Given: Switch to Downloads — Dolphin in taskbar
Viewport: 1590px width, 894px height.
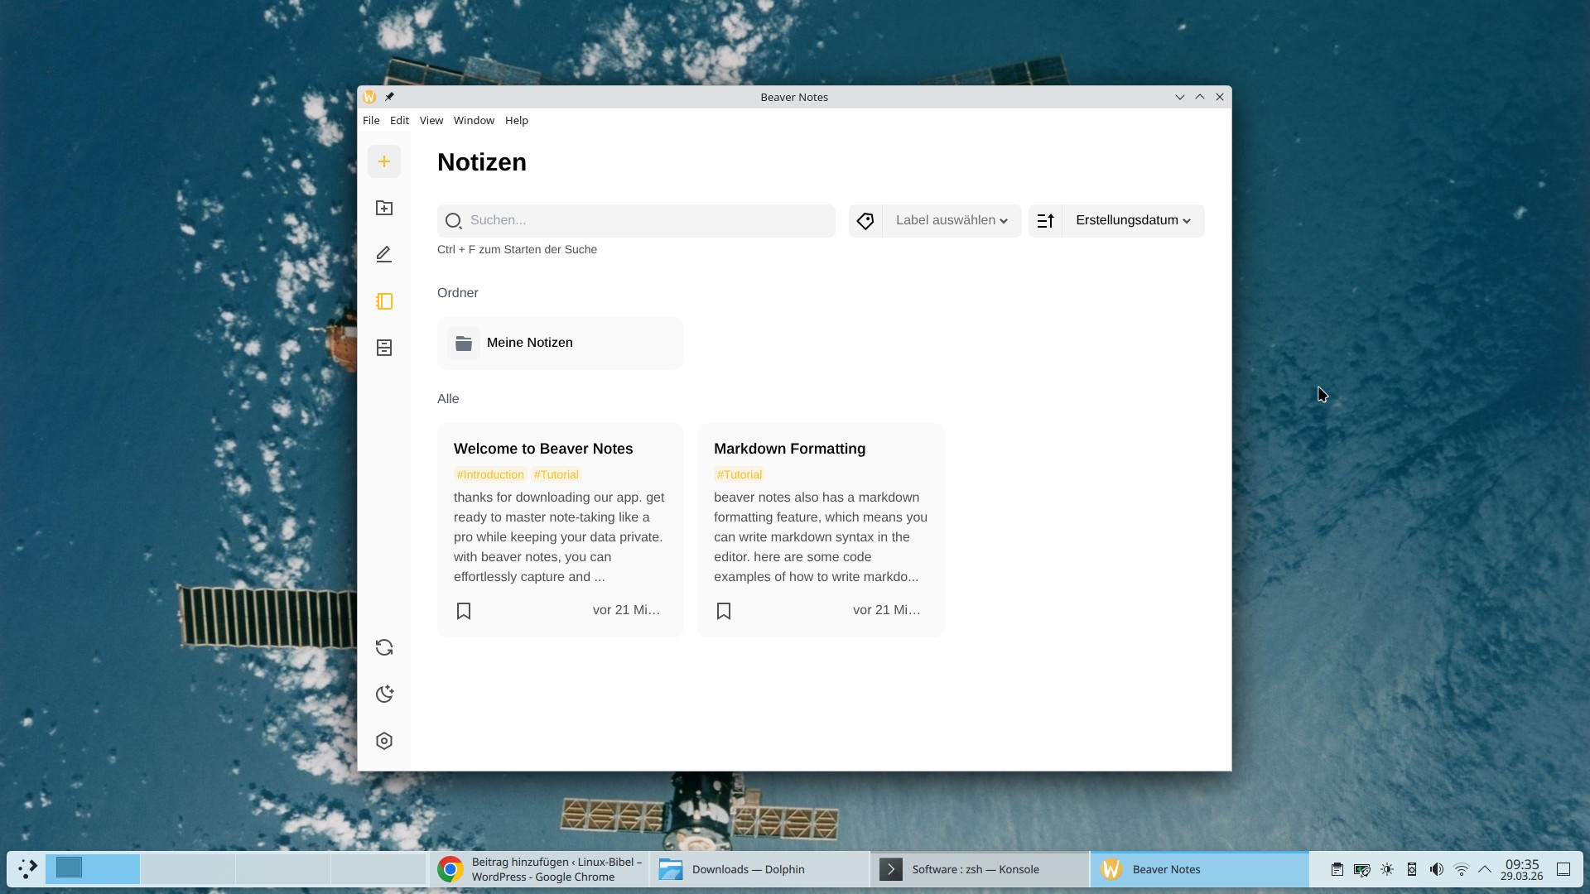Looking at the screenshot, I should (748, 869).
